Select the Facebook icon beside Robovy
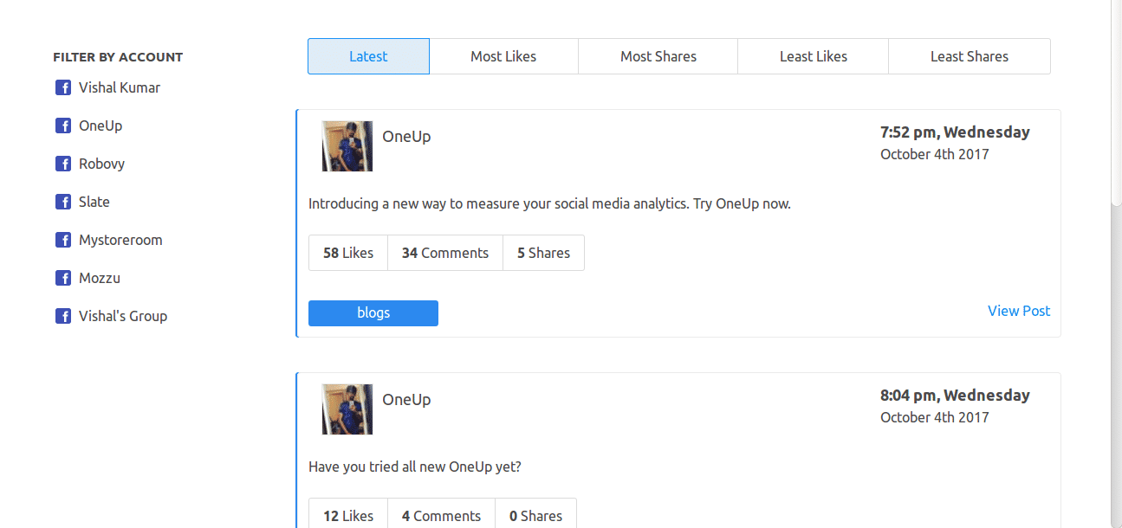Image resolution: width=1122 pixels, height=528 pixels. [62, 164]
